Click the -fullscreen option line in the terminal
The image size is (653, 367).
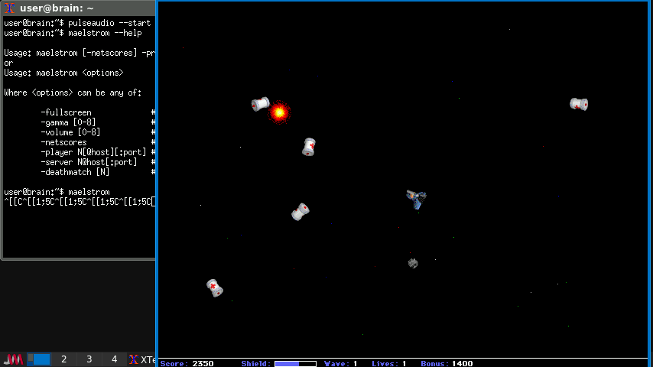point(66,112)
